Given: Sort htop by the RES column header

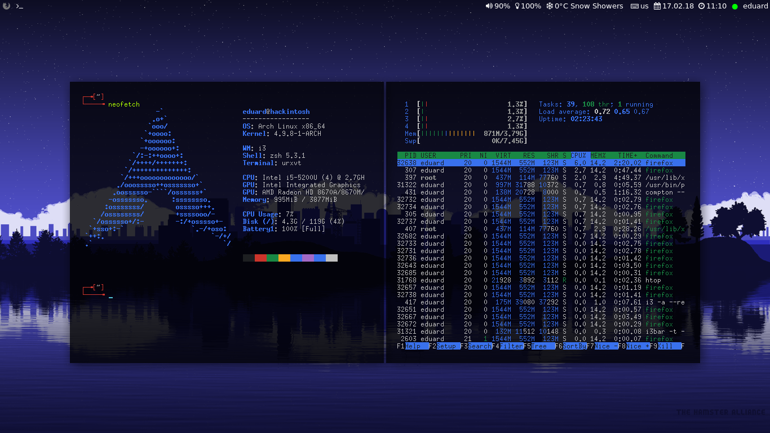Looking at the screenshot, I should (529, 156).
